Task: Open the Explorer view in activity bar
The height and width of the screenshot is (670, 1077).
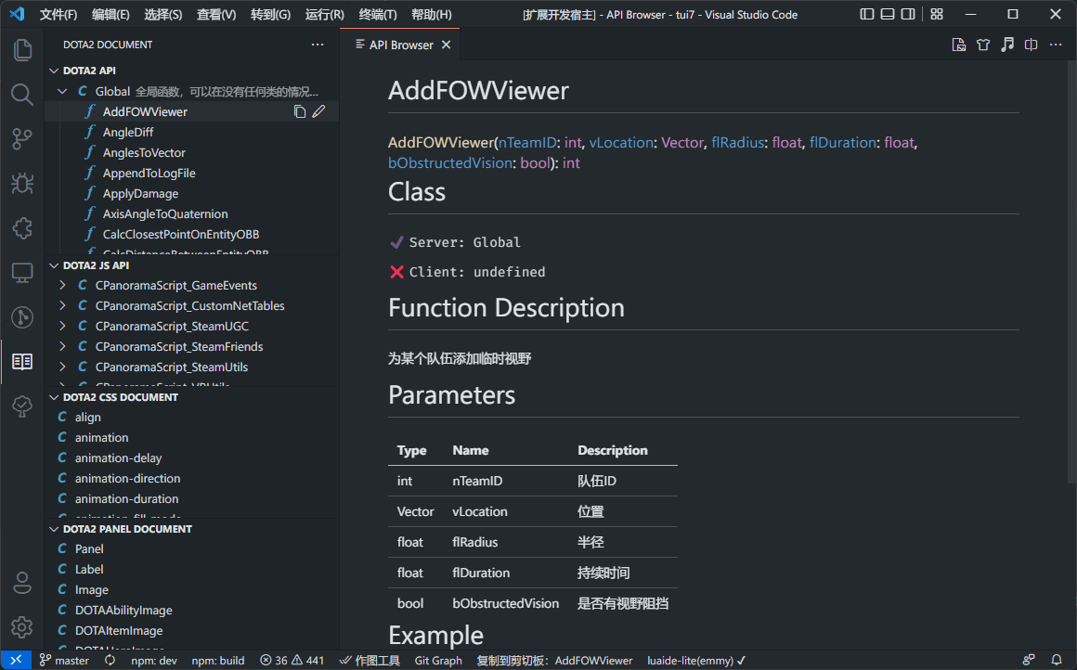Action: [22, 49]
